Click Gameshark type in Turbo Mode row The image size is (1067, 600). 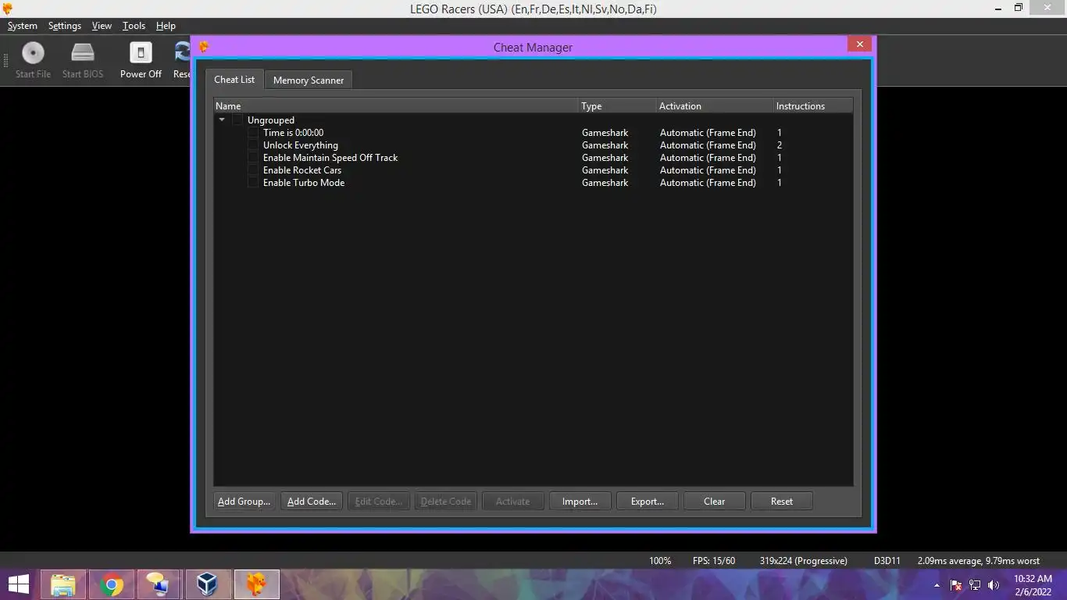[605, 183]
